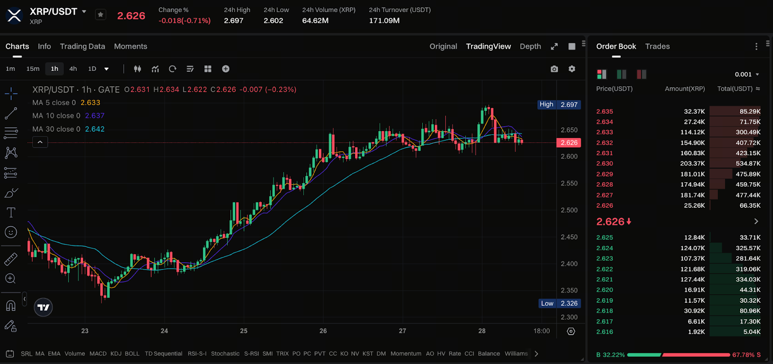Image resolution: width=773 pixels, height=364 pixels.
Task: Take a chart snapshot with camera icon
Action: (554, 69)
